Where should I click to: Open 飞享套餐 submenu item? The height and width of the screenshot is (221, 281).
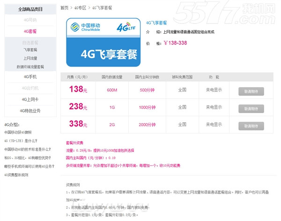30,50
